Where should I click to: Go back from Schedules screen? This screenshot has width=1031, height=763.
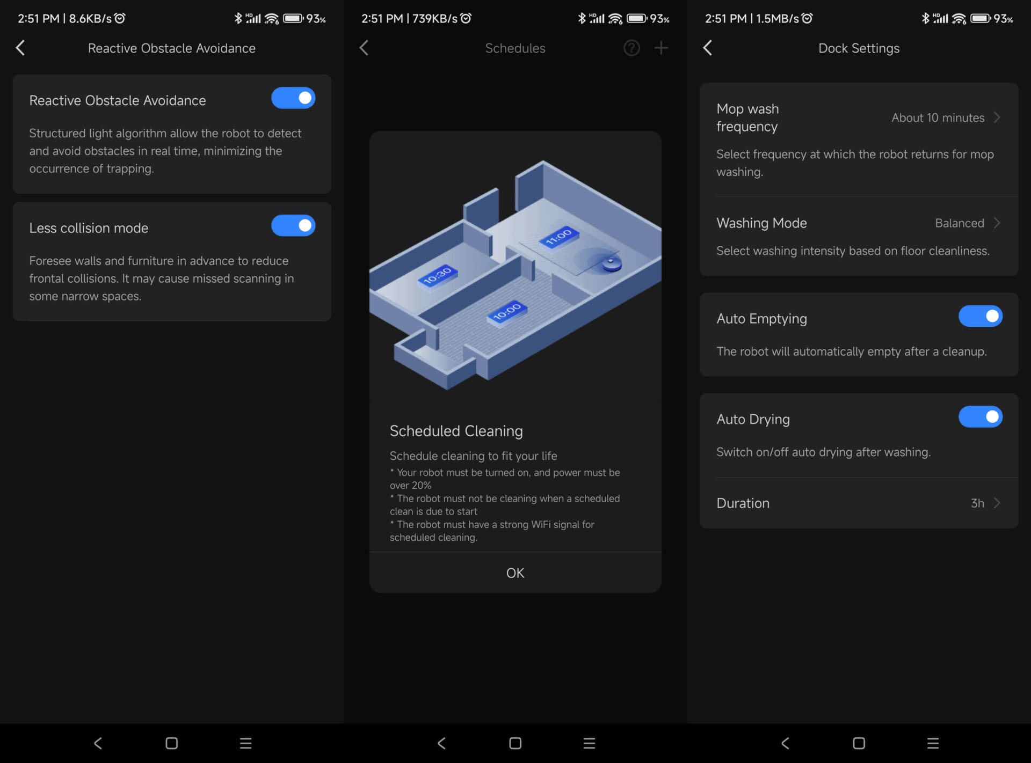364,48
